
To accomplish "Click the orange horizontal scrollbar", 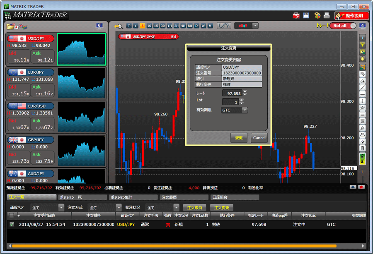I will click(174, 246).
